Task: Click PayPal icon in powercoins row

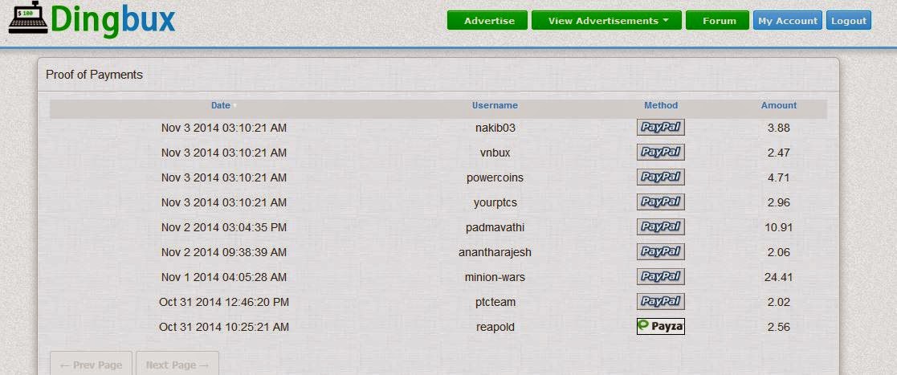Action: [661, 177]
